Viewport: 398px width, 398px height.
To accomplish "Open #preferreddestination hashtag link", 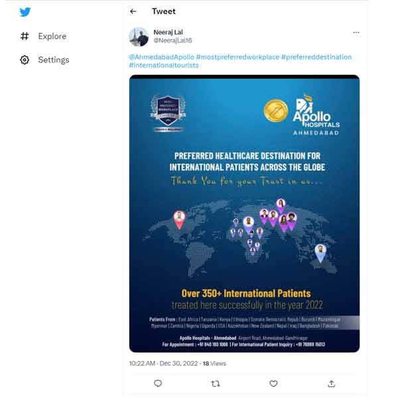I will coord(316,57).
